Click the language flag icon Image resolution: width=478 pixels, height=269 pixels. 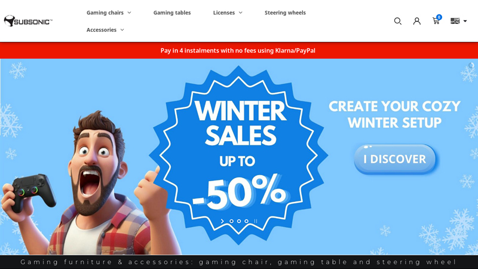455,21
